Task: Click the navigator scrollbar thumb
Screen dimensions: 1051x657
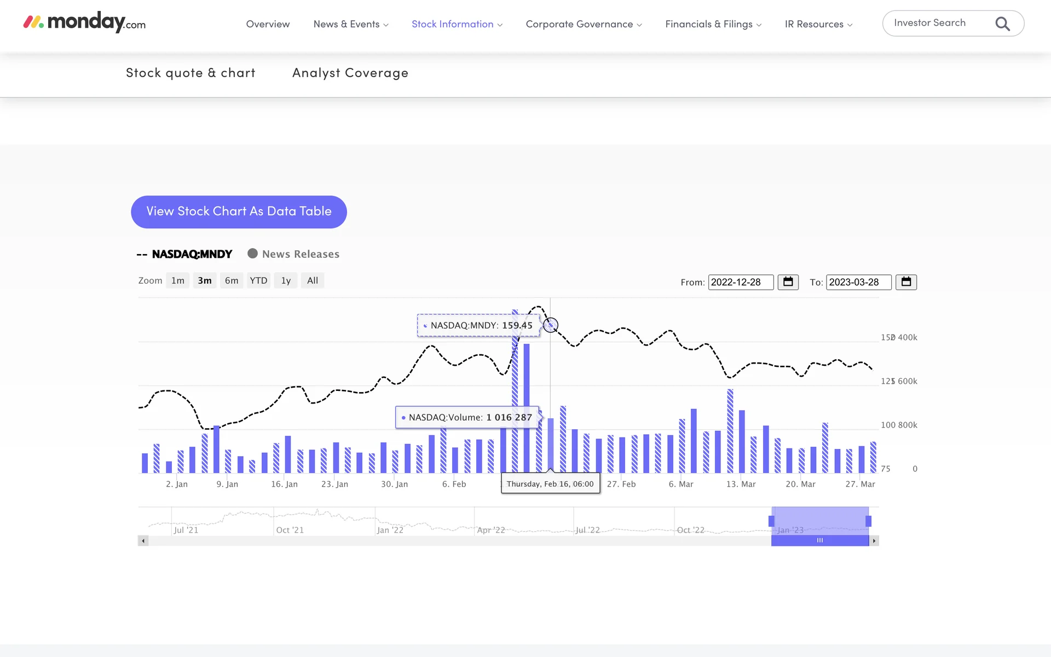Action: 819,540
